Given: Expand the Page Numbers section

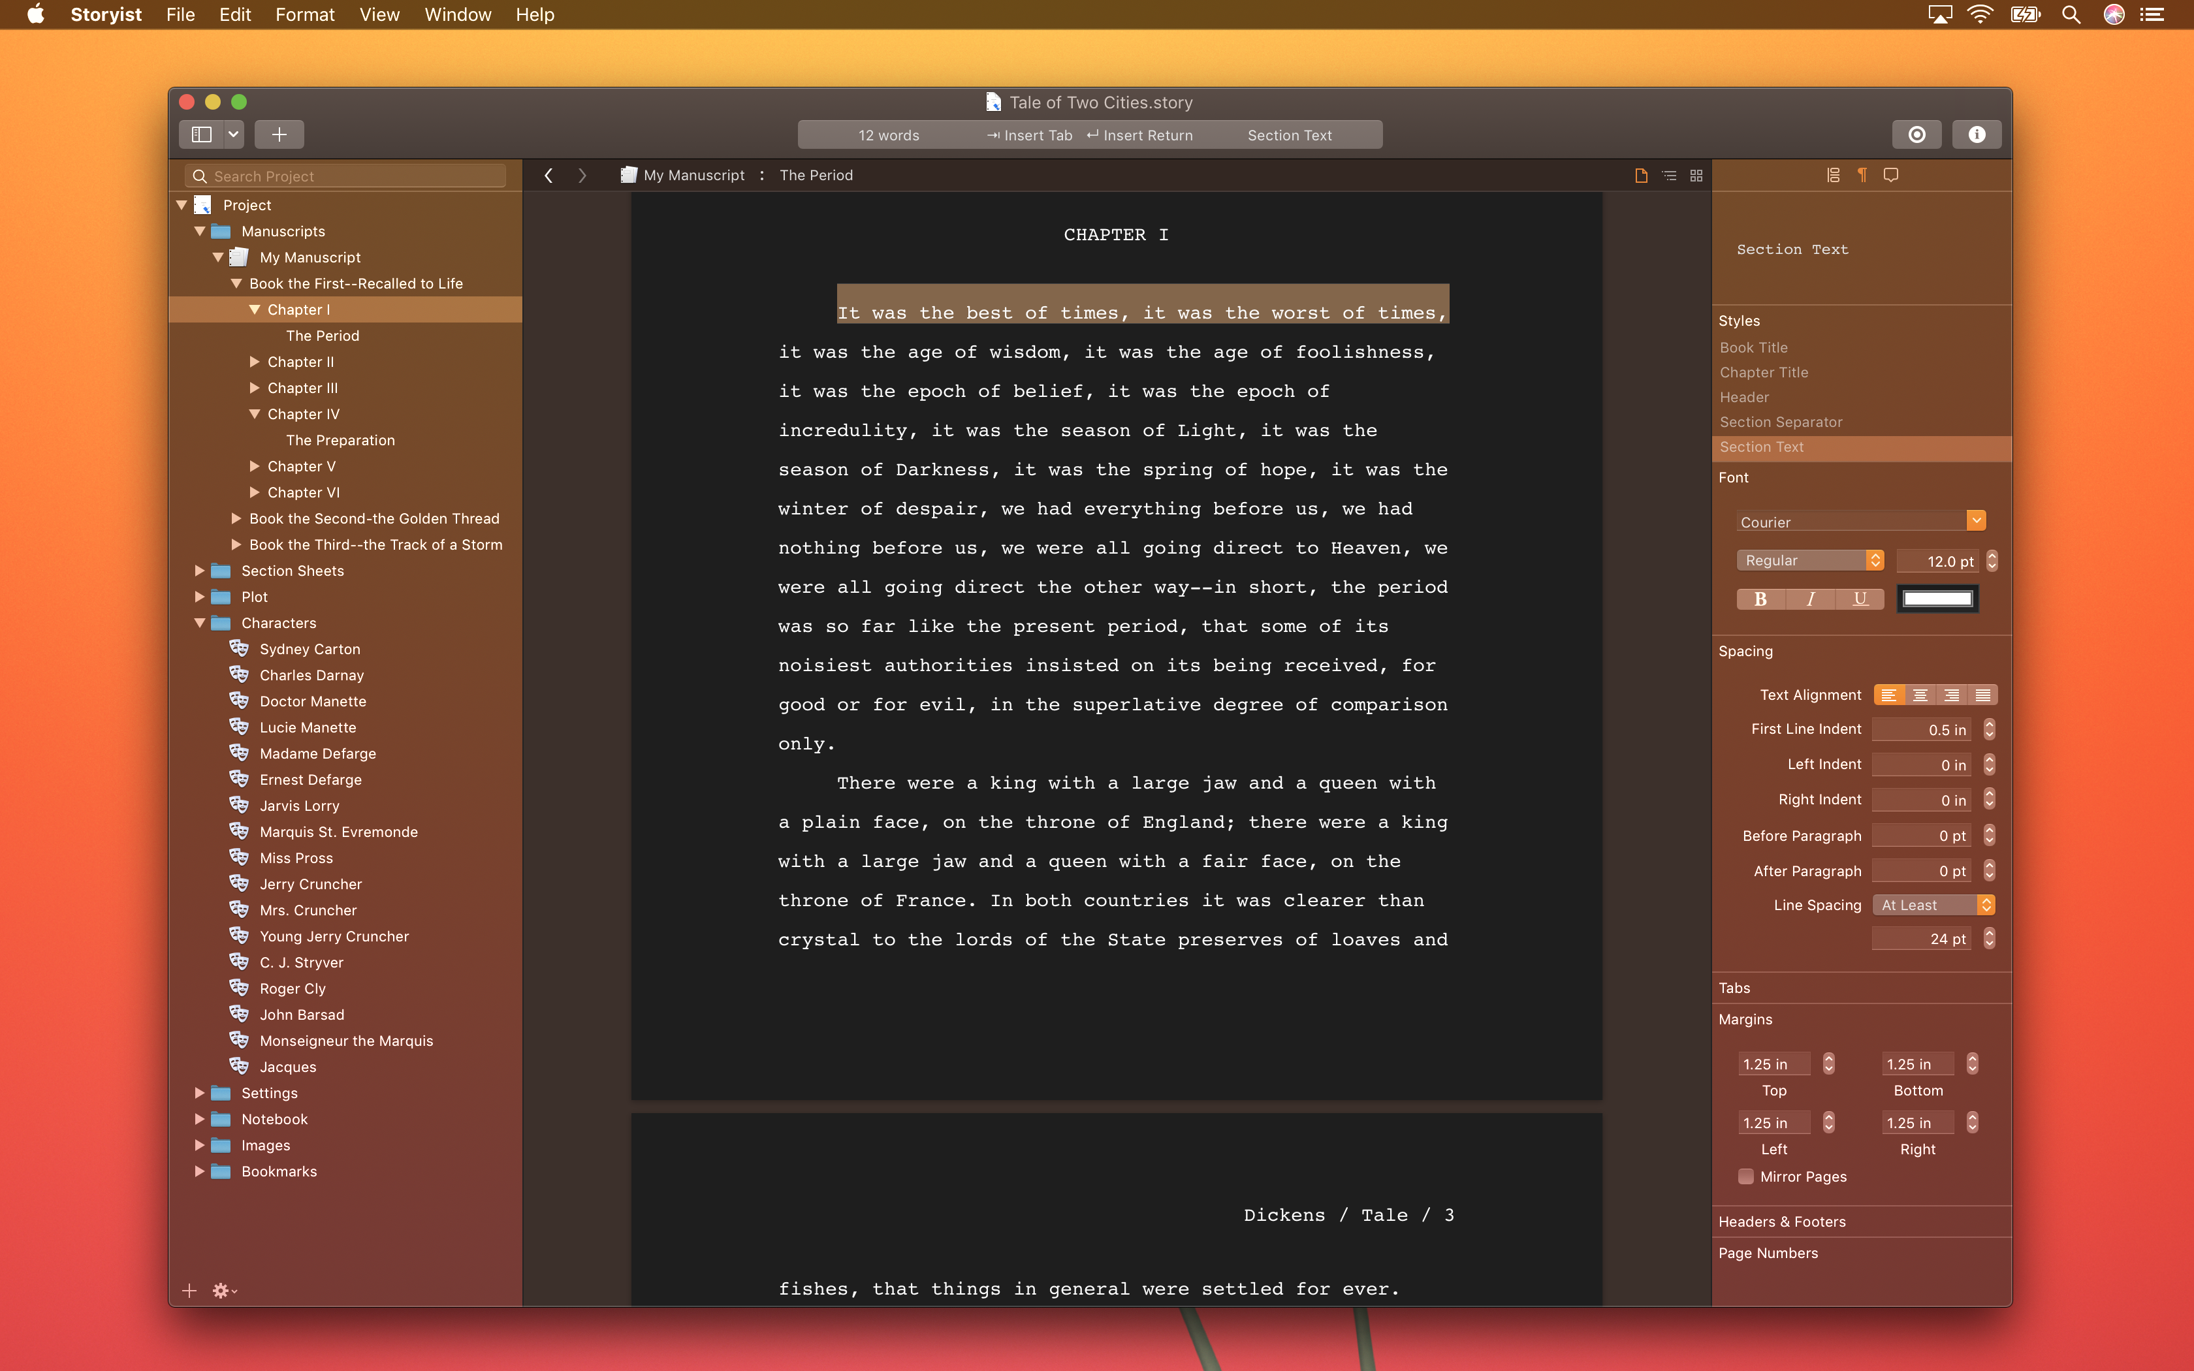Looking at the screenshot, I should coord(1768,1253).
